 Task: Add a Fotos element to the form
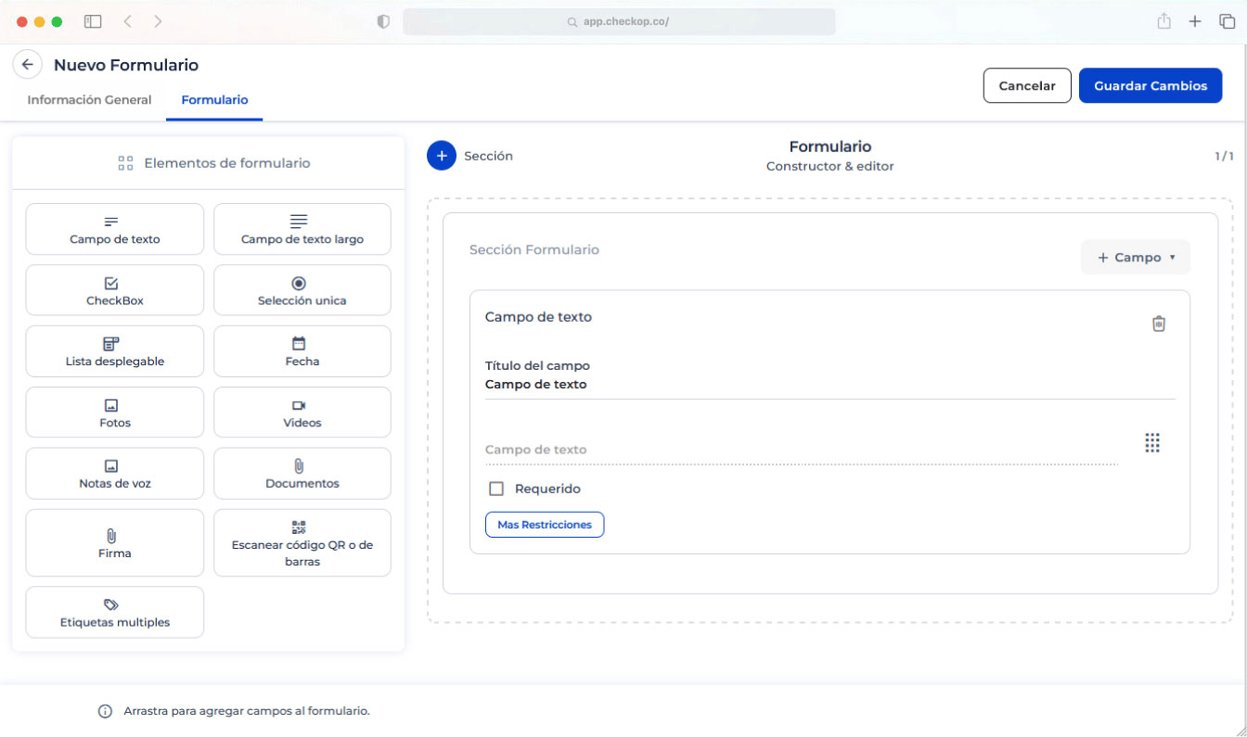tap(114, 412)
